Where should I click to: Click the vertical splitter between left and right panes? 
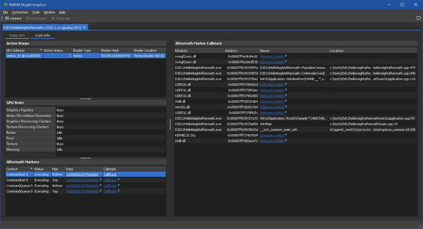(x=170, y=124)
